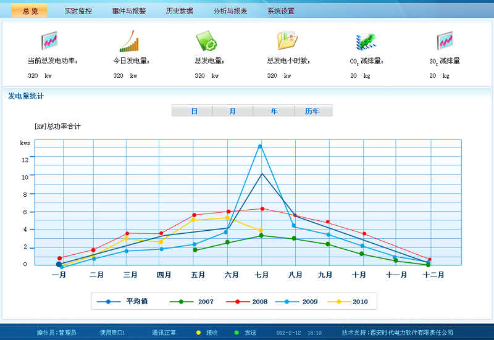Click the yellow 接收 status indicator

(x=199, y=333)
